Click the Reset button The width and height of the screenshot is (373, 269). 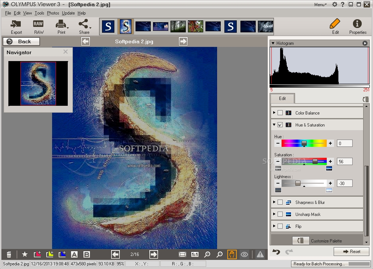point(352,252)
